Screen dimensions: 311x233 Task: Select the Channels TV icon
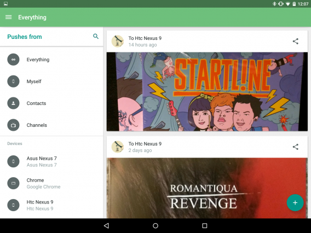(13, 125)
